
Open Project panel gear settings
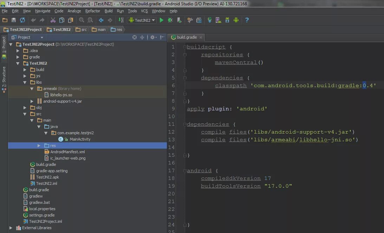tap(153, 37)
